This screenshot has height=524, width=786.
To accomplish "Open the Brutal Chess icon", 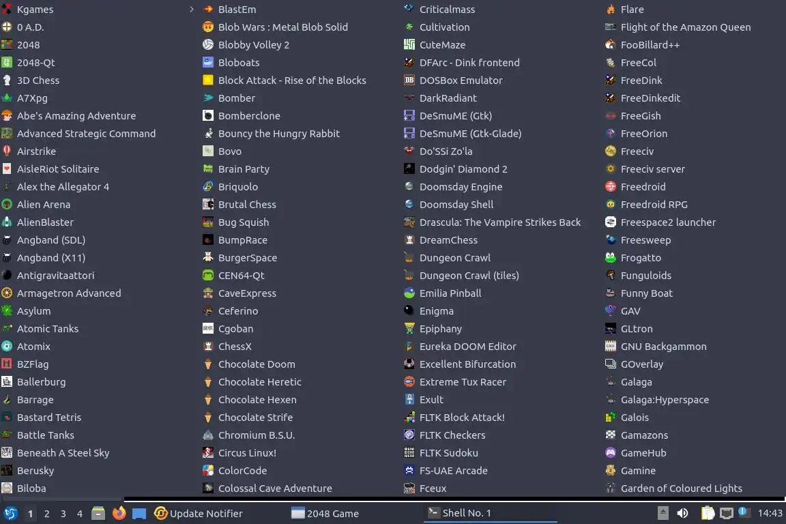I will [x=208, y=205].
